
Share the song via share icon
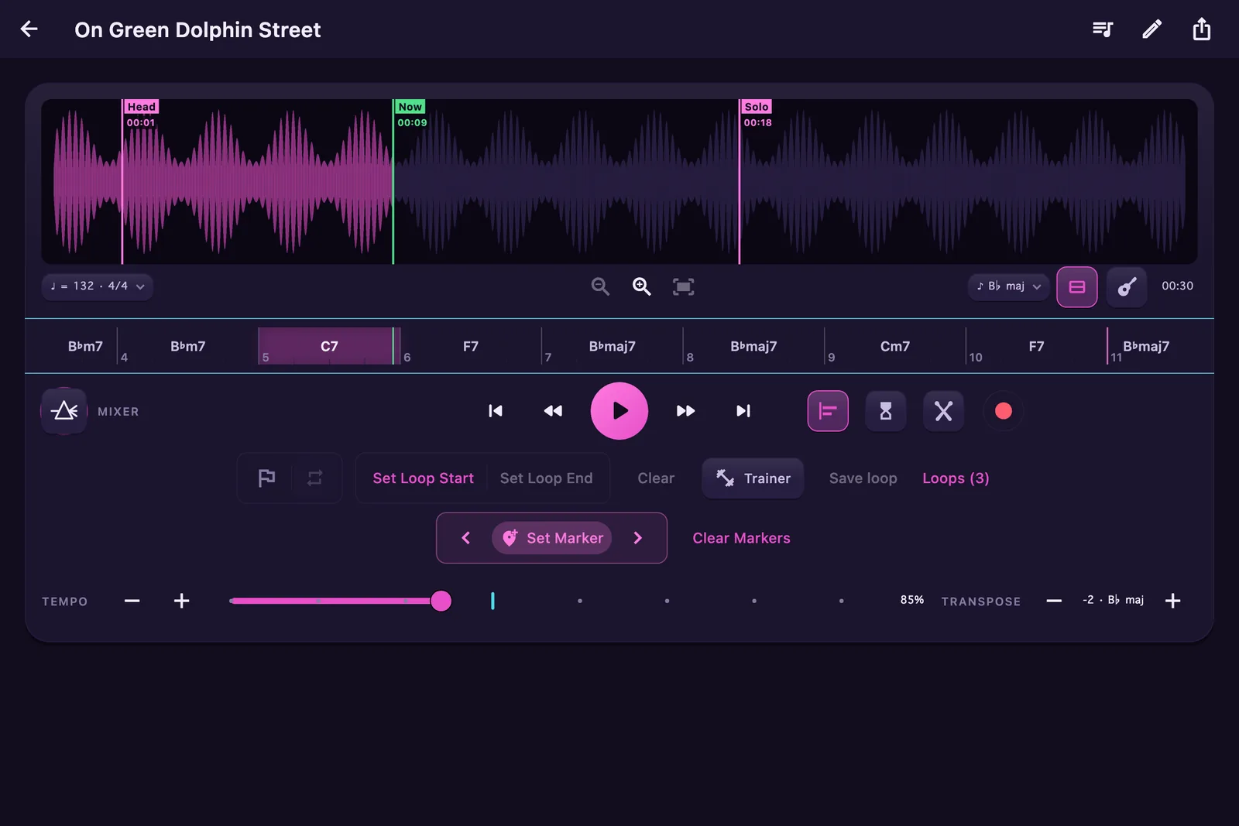(1202, 29)
